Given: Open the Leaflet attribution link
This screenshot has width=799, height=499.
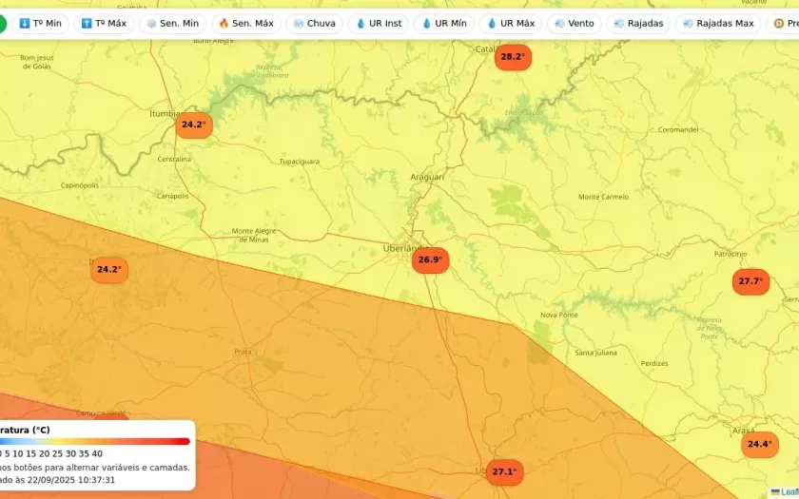Looking at the screenshot, I should click(789, 491).
